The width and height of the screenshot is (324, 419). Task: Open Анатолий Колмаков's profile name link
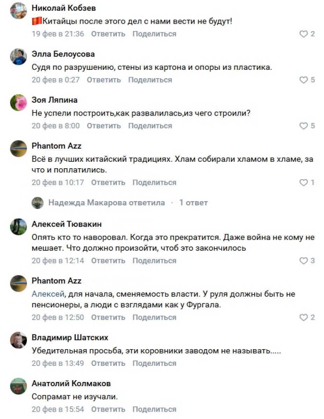click(x=71, y=384)
